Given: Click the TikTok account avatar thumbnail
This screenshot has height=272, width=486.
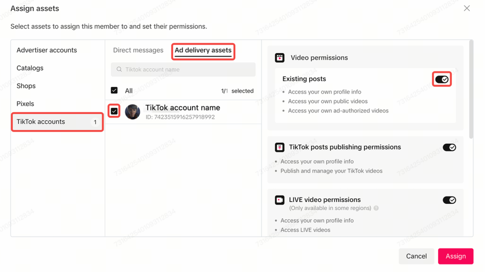Looking at the screenshot, I should click(132, 112).
